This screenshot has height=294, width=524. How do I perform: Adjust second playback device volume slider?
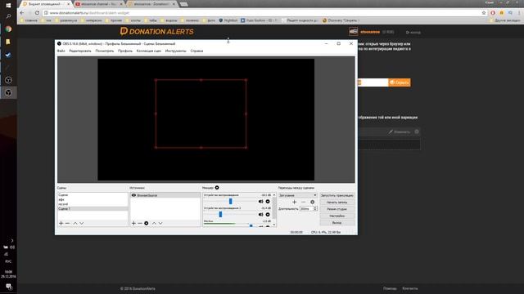click(x=220, y=214)
